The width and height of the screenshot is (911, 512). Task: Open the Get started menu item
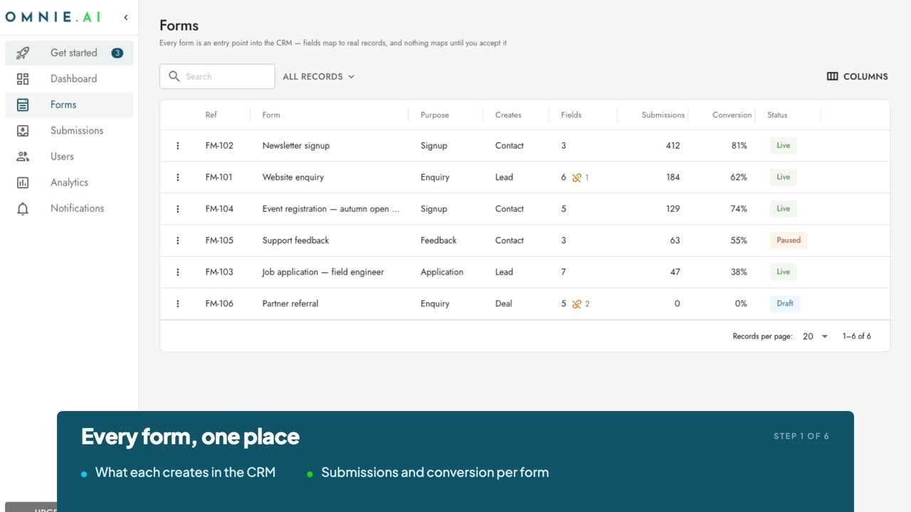coord(69,53)
